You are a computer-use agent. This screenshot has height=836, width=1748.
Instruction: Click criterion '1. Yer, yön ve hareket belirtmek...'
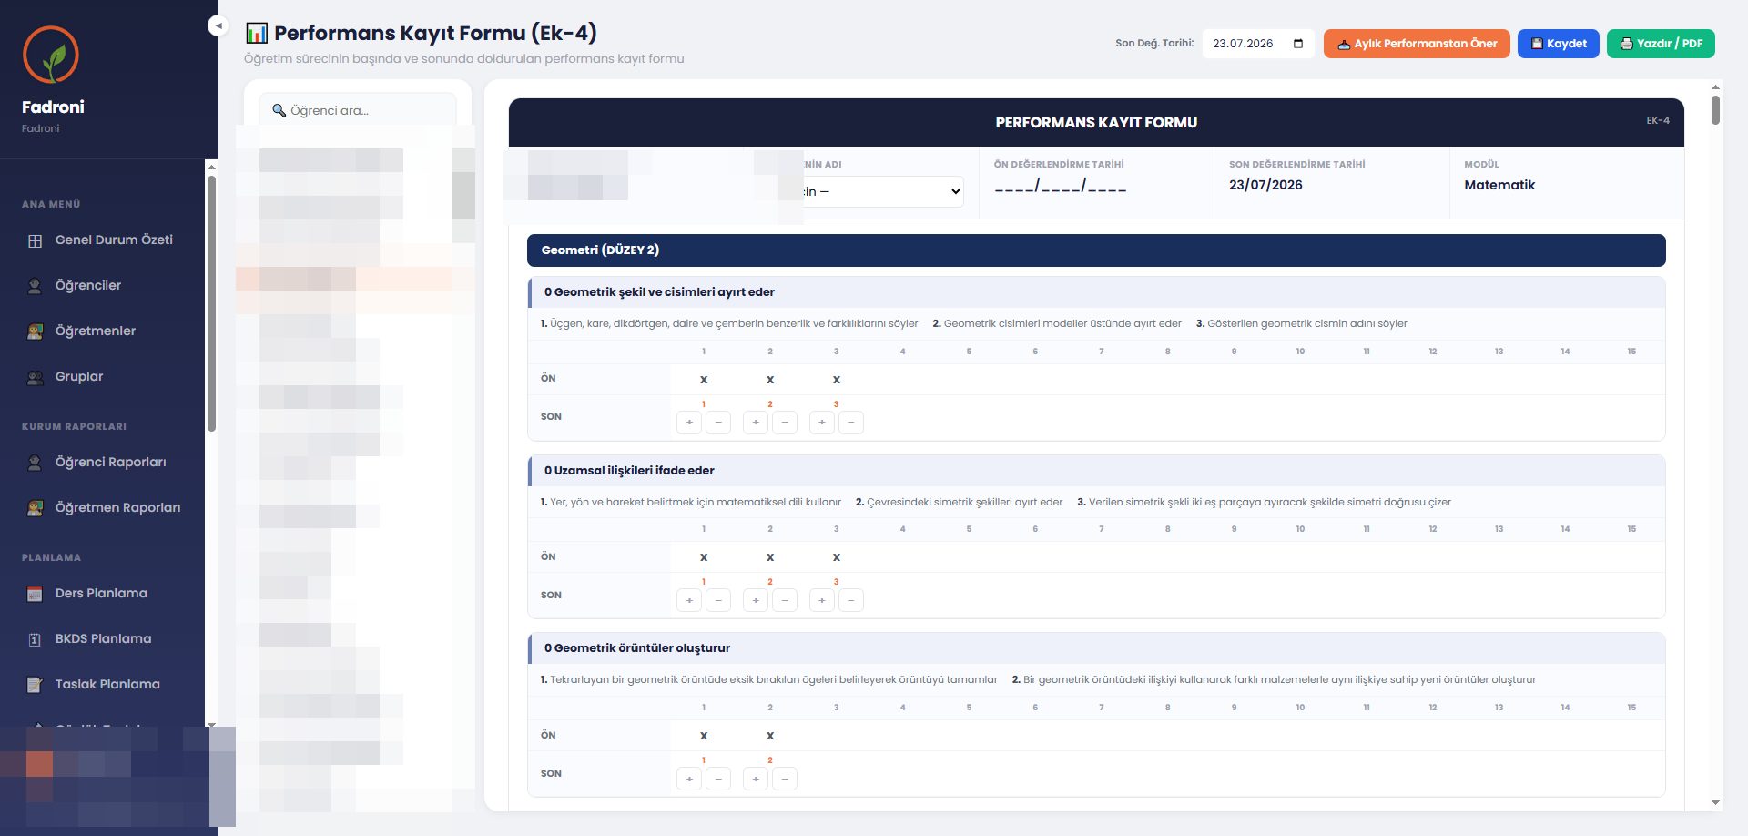tap(691, 502)
